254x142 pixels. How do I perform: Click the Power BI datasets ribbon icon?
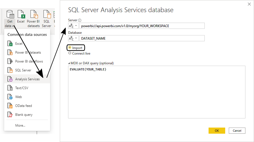tap(34, 14)
